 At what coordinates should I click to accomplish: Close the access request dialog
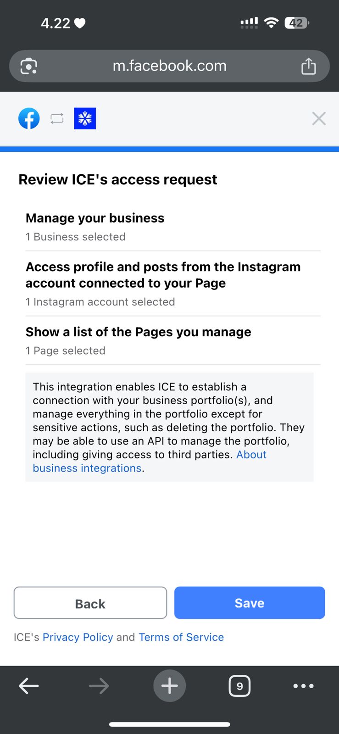319,118
